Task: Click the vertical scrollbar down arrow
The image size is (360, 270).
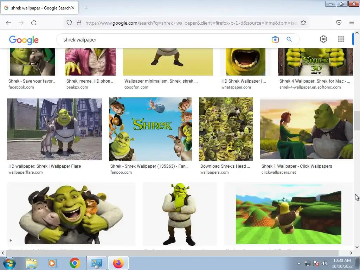Action: 357,247
